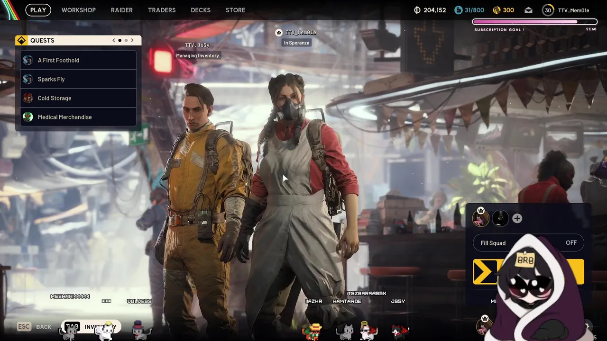
Task: Open the DECKS tab
Action: (201, 10)
